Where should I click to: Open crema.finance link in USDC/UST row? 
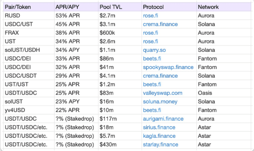(160, 24)
